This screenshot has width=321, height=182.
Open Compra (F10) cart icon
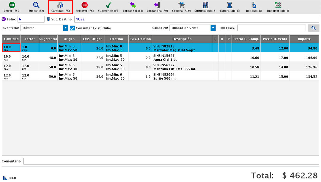tap(181, 5)
